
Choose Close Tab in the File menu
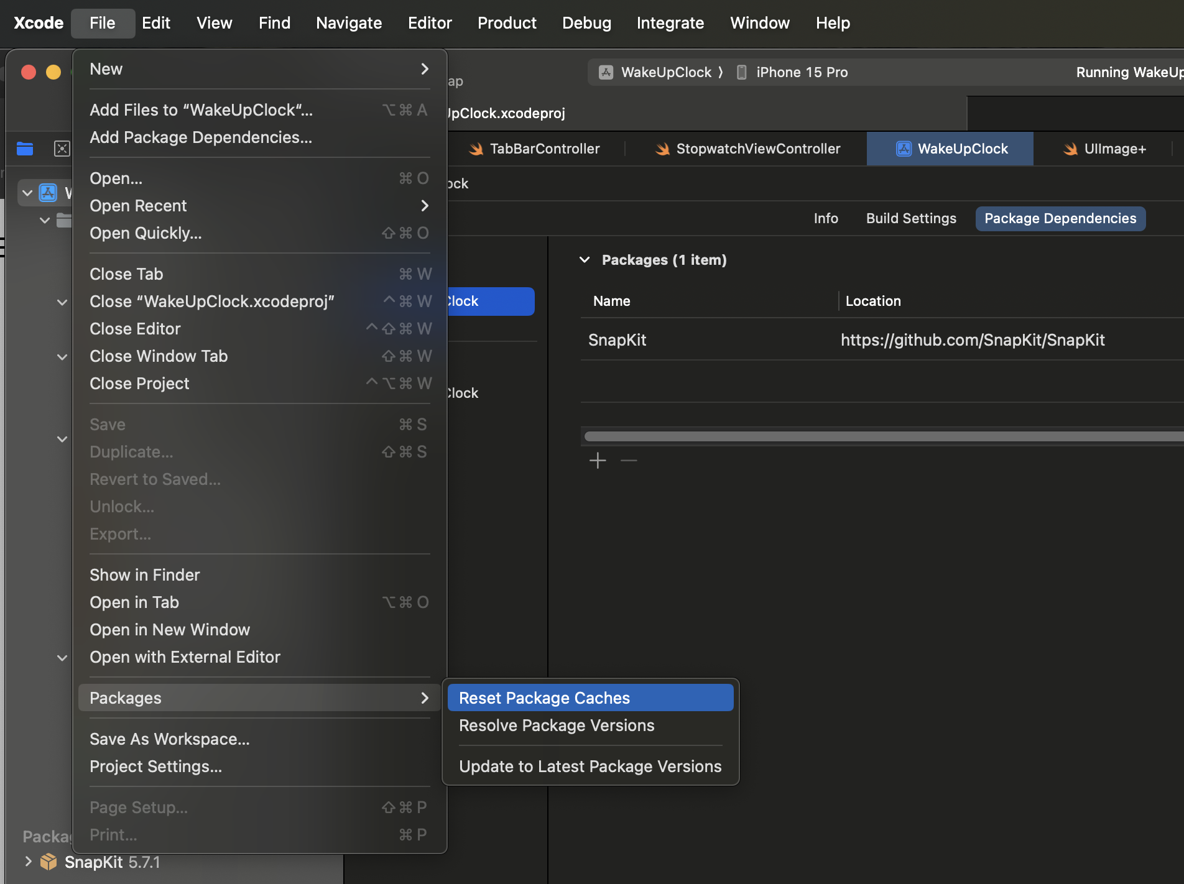click(x=260, y=274)
